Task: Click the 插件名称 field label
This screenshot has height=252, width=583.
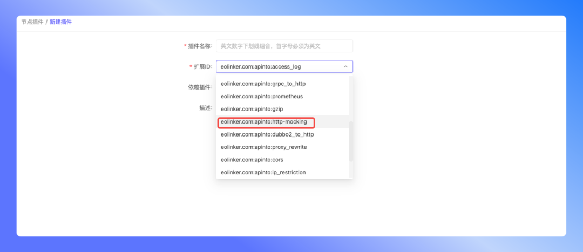Action: tap(200, 46)
